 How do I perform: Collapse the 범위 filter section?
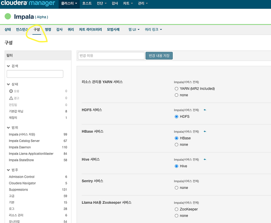[12, 128]
